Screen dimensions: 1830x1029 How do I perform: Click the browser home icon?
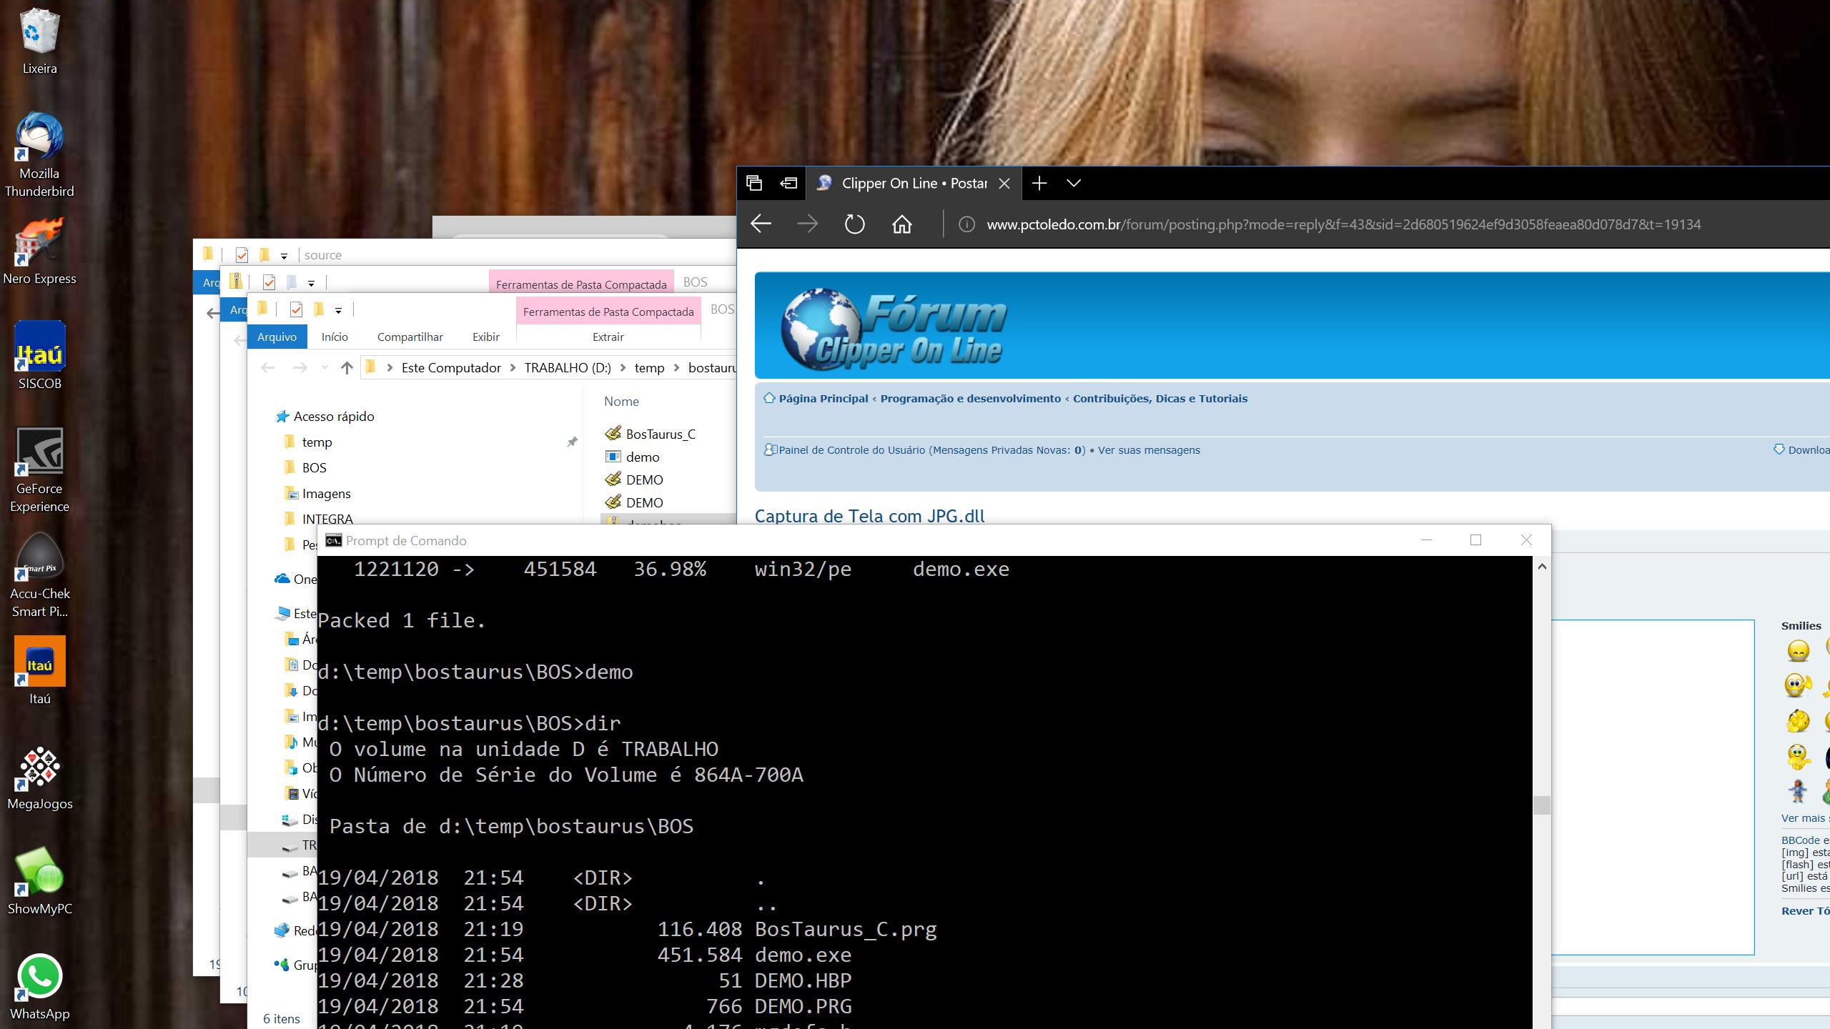(x=902, y=224)
